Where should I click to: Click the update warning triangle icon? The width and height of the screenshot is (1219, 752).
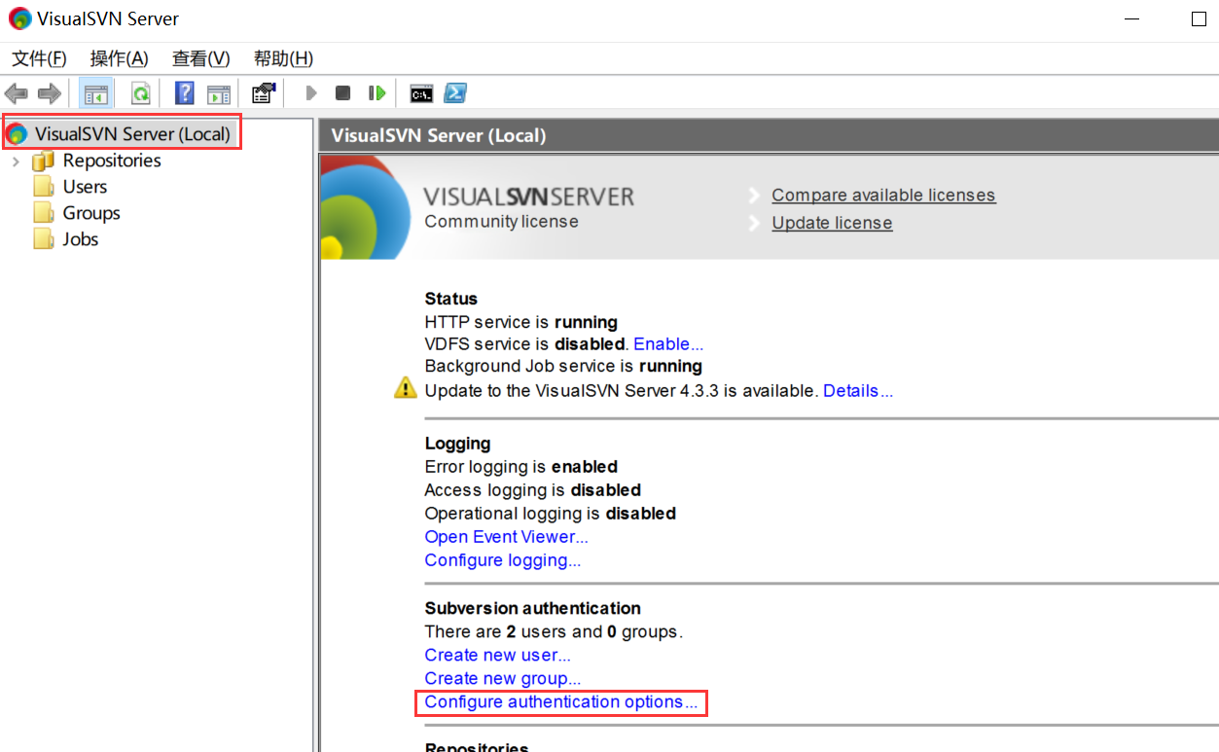coord(405,388)
